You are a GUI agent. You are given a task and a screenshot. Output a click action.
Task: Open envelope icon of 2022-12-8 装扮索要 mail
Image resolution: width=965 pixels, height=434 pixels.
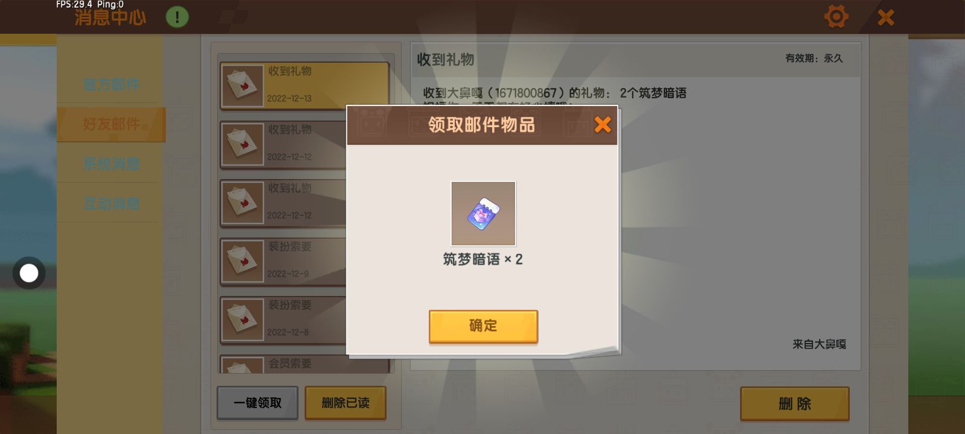click(x=242, y=319)
